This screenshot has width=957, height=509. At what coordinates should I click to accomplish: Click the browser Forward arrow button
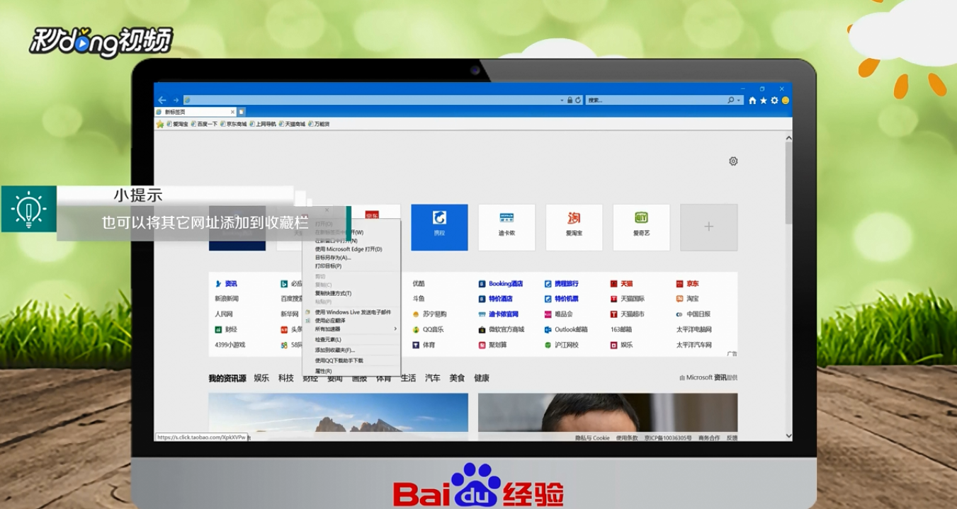click(176, 101)
